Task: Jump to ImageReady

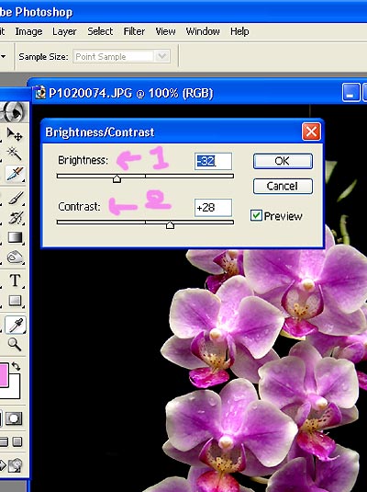Action: point(14,465)
